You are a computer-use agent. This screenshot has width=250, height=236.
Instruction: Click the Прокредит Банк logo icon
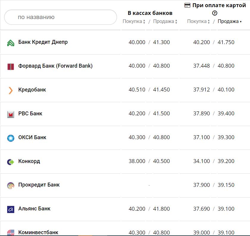[x=11, y=186]
